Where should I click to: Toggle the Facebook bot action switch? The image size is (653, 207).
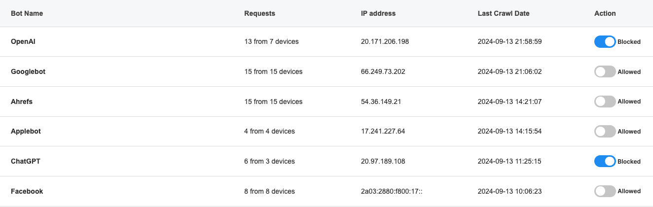[605, 191]
